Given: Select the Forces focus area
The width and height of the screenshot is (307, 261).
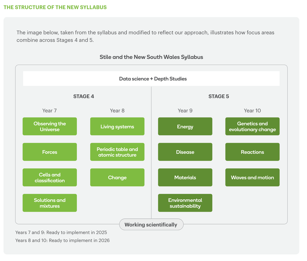Looking at the screenshot, I should pyautogui.click(x=50, y=152).
